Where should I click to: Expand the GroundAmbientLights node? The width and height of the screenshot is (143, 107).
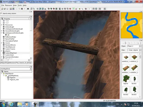click(1, 31)
